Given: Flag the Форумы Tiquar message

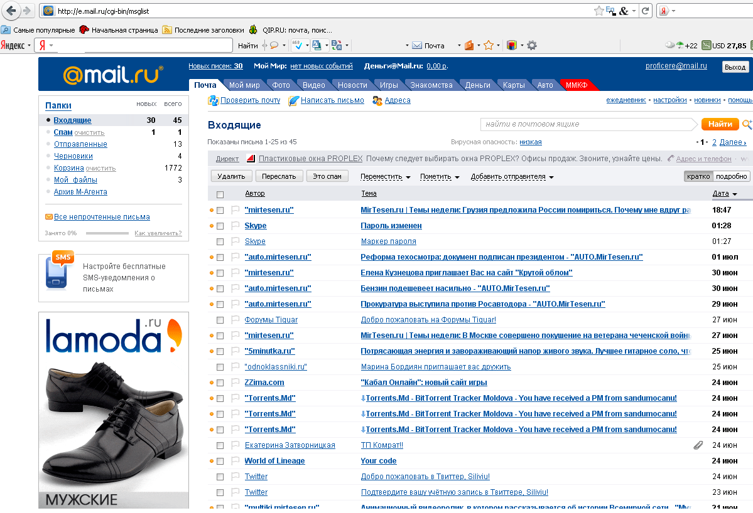Looking at the screenshot, I should point(236,319).
